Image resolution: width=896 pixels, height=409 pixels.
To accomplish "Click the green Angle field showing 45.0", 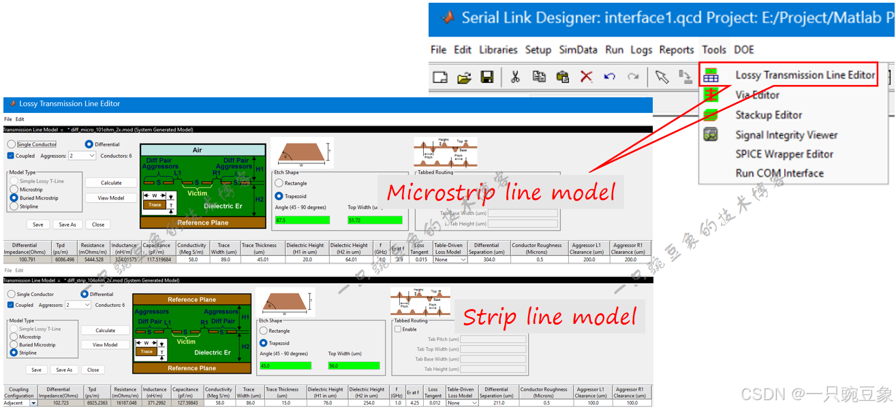I will 285,365.
